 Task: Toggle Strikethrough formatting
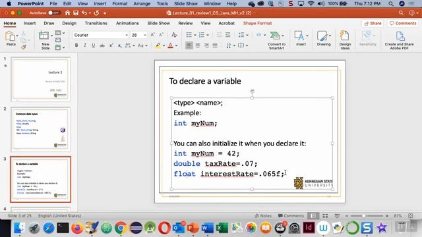pyautogui.click(x=102, y=45)
